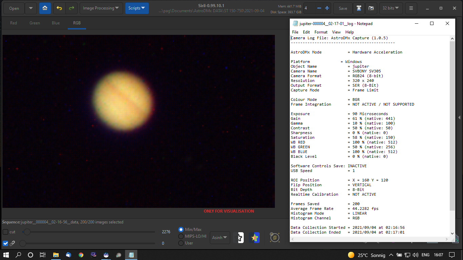Show hidden tray icons chevron
The height and width of the screenshot is (260, 463).
pyautogui.click(x=391, y=255)
